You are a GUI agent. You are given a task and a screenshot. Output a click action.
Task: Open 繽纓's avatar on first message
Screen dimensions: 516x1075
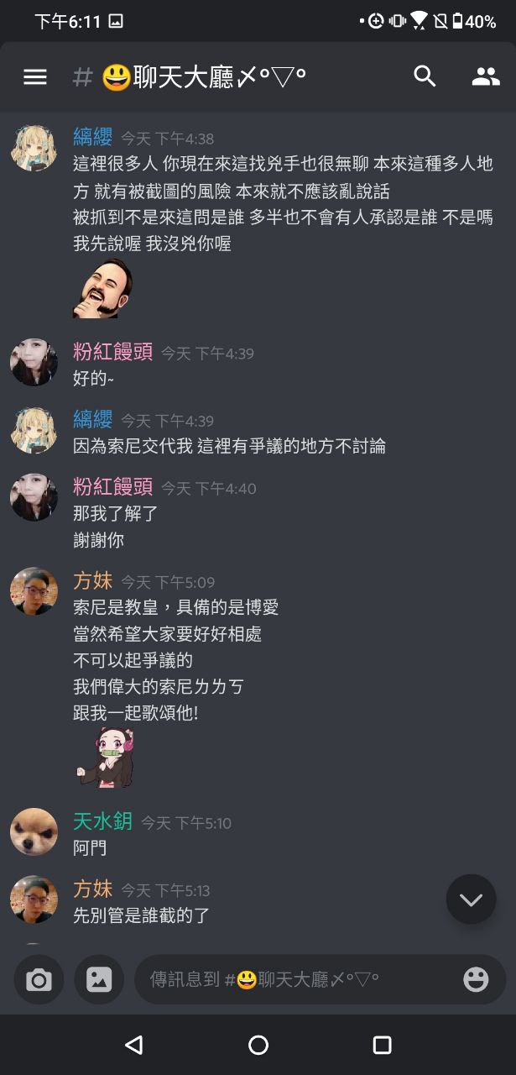(34, 149)
